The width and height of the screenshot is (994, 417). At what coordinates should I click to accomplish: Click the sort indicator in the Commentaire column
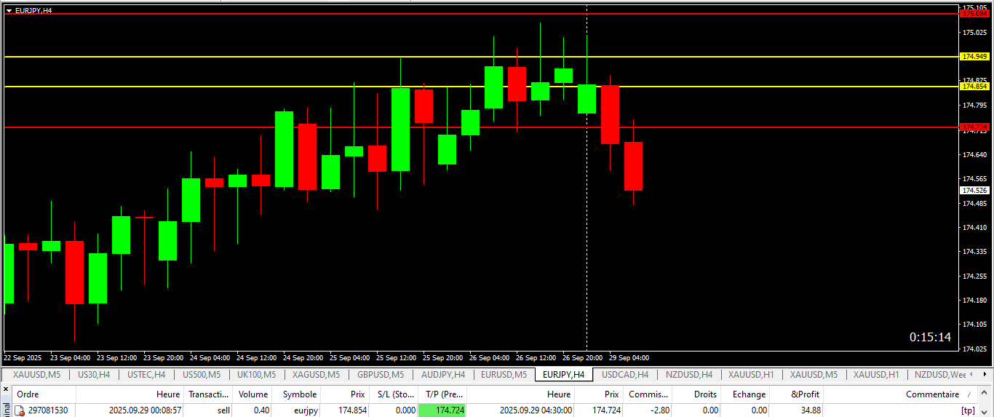pyautogui.click(x=969, y=394)
